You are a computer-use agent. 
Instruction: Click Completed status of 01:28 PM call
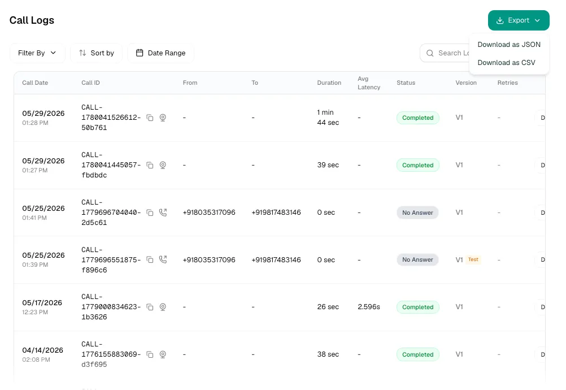pos(417,118)
